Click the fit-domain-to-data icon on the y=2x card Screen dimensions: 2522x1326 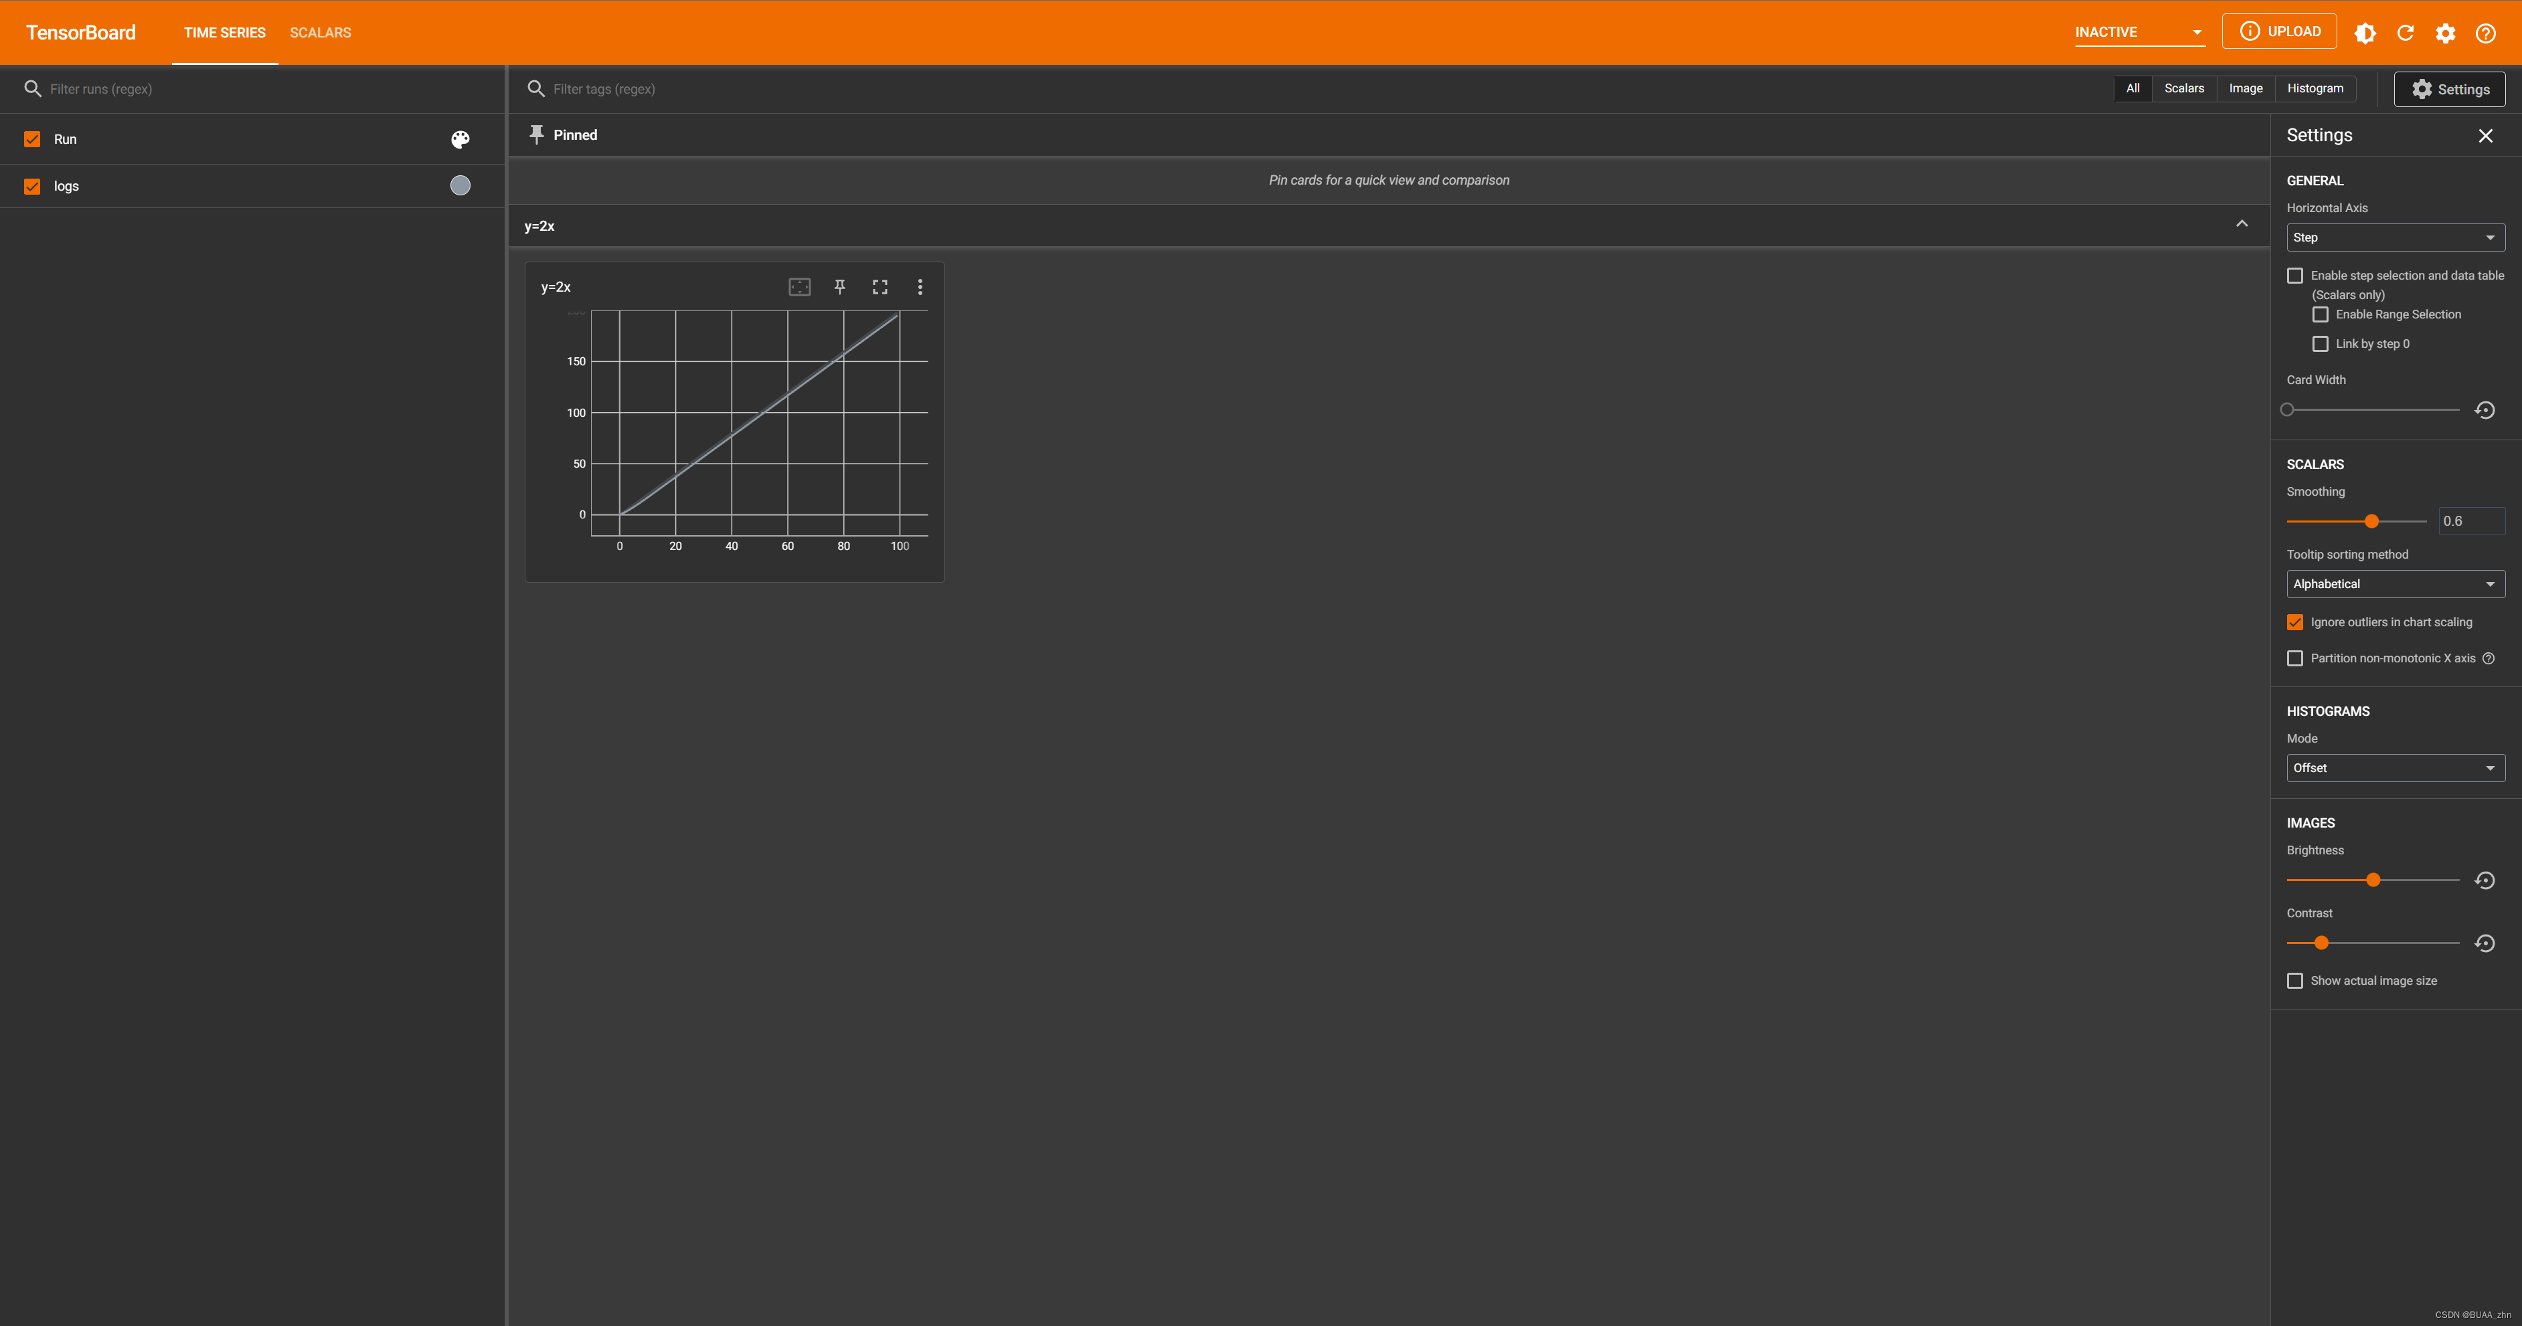pyautogui.click(x=799, y=287)
